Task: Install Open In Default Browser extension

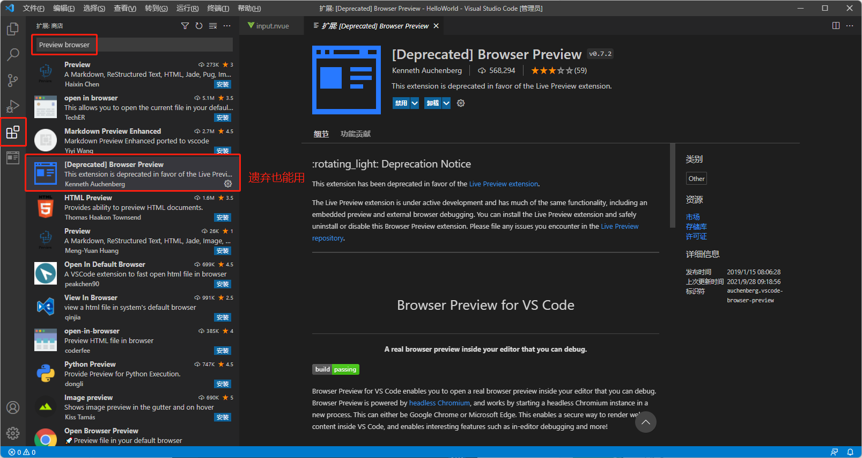Action: (x=223, y=284)
